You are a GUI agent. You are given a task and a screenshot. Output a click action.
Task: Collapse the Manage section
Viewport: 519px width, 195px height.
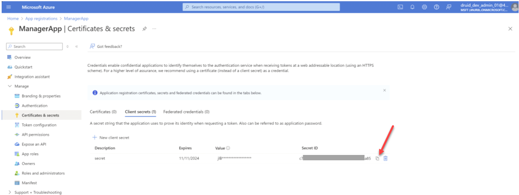(10, 86)
